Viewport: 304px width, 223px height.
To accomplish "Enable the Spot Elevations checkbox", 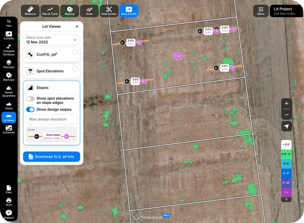I will pyautogui.click(x=75, y=68).
